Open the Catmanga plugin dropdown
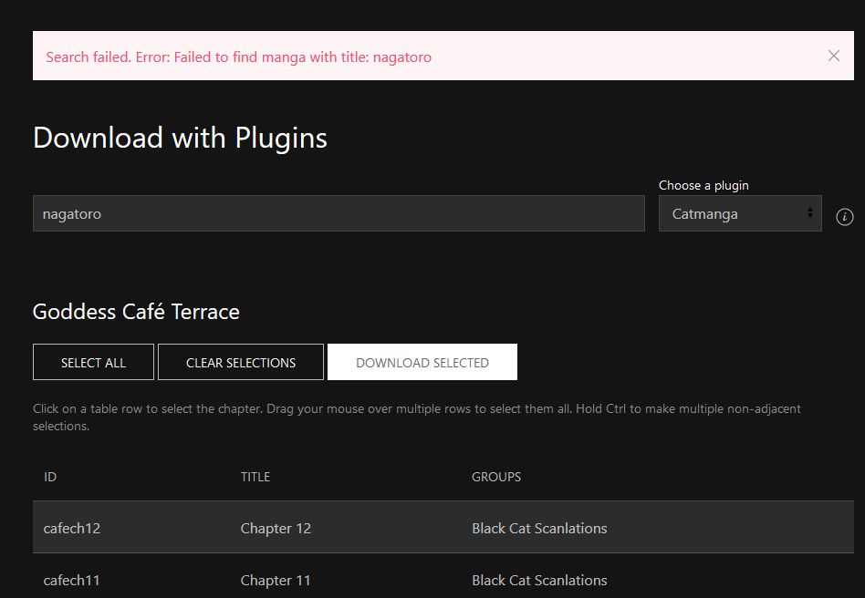 pyautogui.click(x=739, y=214)
